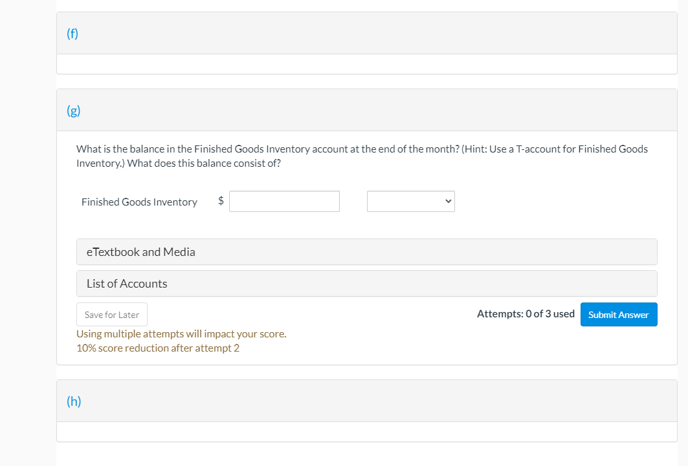Click the "What does this balance consist of?" sentence
The width and height of the screenshot is (688, 466).
click(204, 164)
